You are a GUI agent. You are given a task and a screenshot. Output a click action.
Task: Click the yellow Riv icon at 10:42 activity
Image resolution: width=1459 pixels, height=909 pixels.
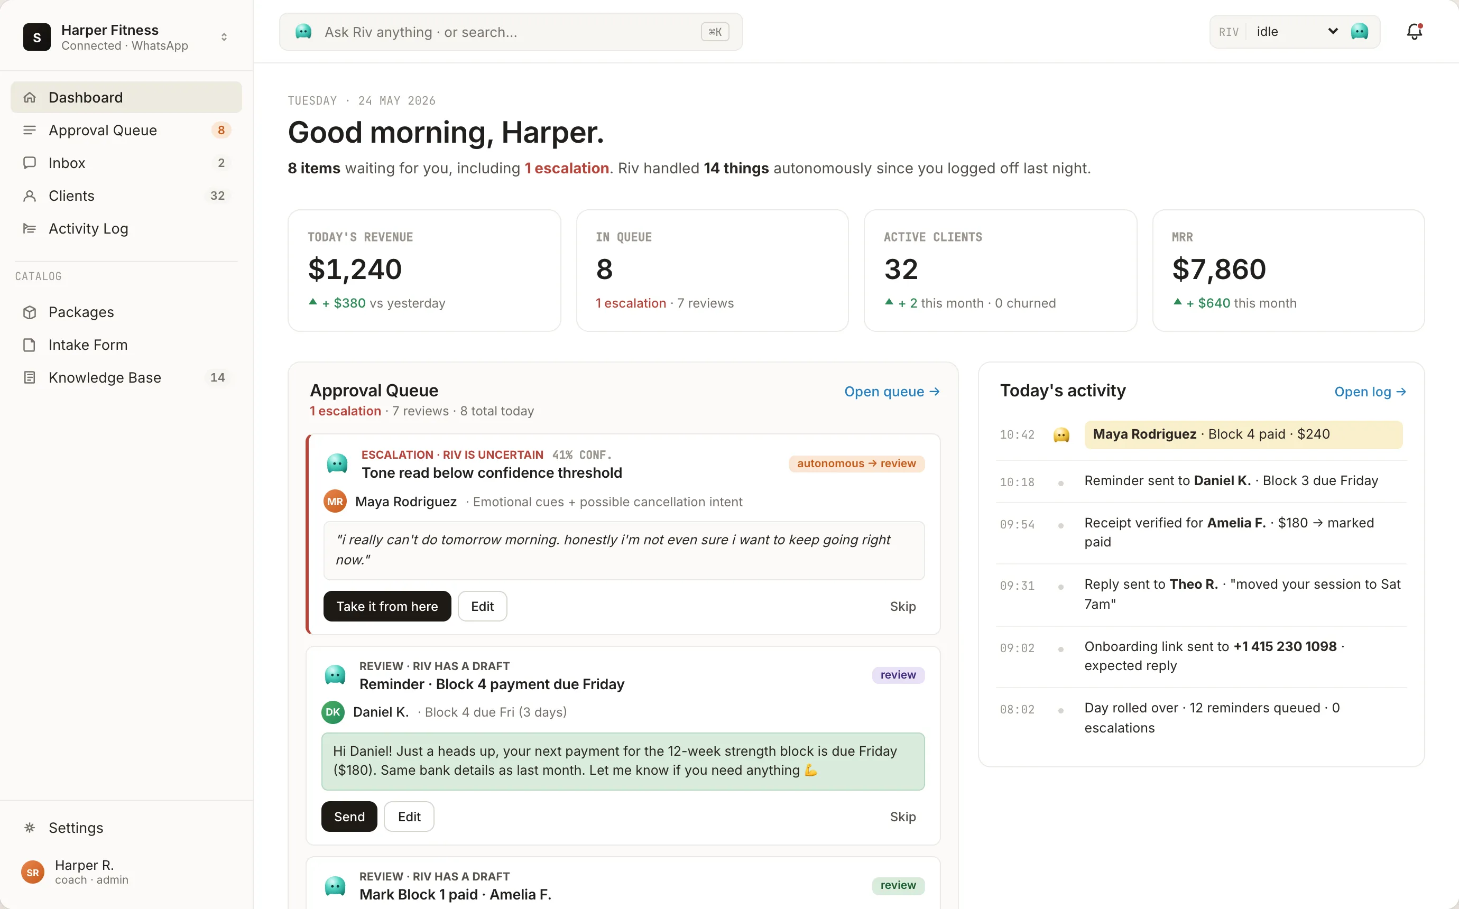1061,434
